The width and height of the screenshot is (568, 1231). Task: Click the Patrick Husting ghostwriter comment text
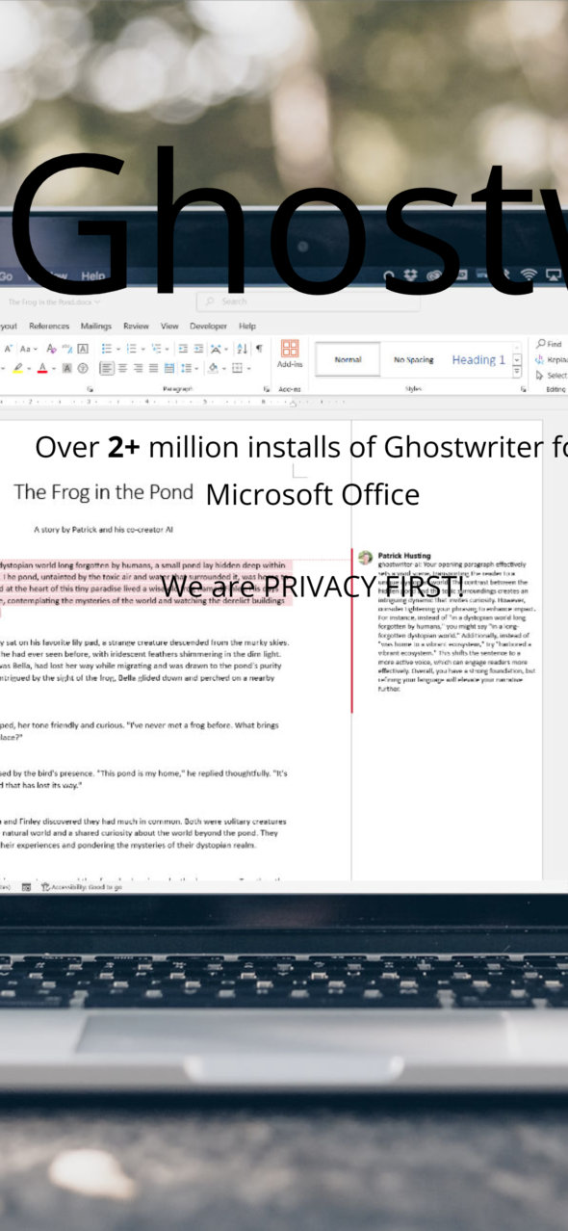coord(457,625)
